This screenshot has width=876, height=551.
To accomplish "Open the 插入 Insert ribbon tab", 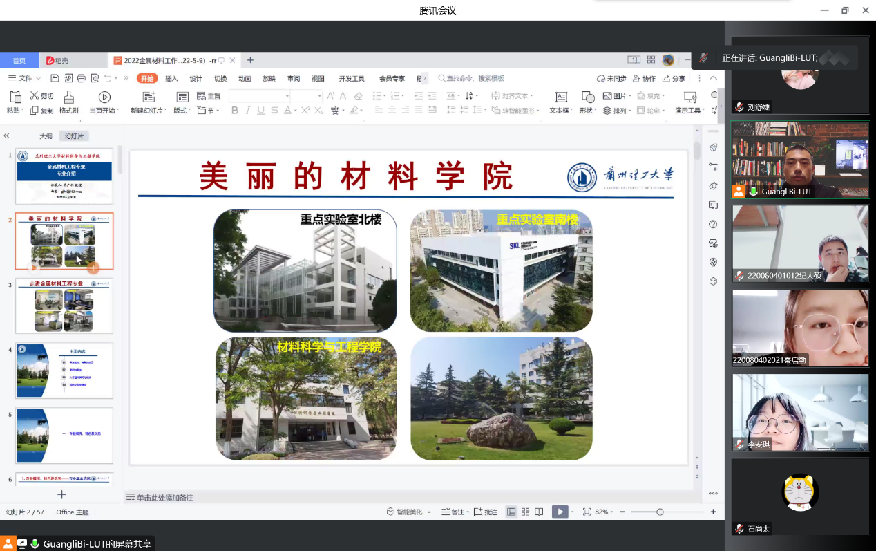I will click(x=171, y=79).
